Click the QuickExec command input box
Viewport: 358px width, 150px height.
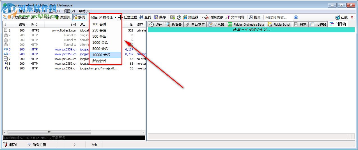[74, 138]
